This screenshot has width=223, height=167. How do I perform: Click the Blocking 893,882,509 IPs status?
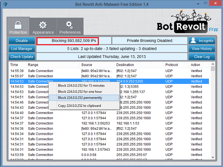tap(74, 40)
